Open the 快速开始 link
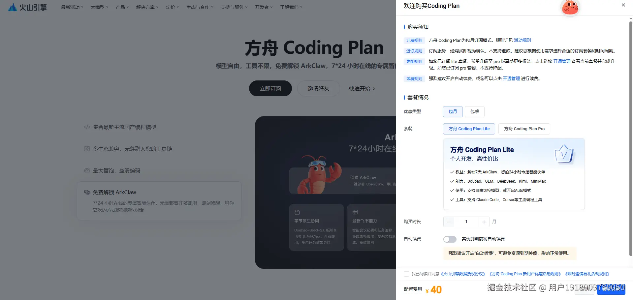The height and width of the screenshot is (300, 633). (362, 88)
